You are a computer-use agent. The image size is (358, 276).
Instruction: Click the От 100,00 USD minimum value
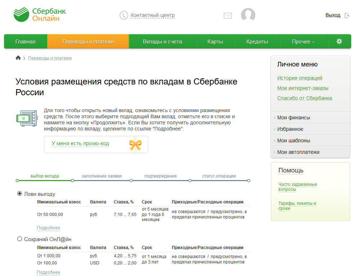[47, 263]
